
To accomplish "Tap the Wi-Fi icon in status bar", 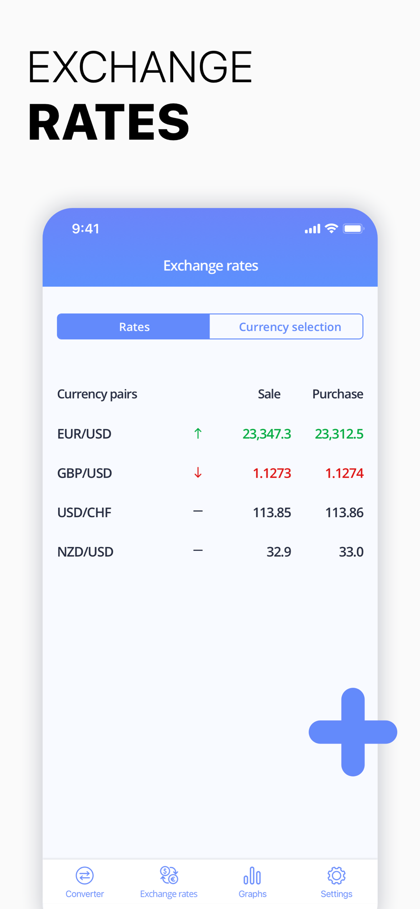I will [x=331, y=229].
